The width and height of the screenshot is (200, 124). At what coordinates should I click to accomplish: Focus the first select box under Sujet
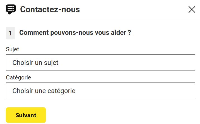pyautogui.click(x=100, y=63)
